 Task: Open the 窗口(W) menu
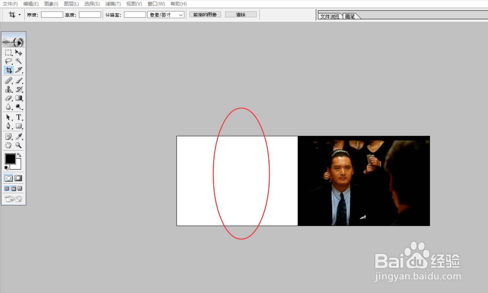pyautogui.click(x=156, y=4)
